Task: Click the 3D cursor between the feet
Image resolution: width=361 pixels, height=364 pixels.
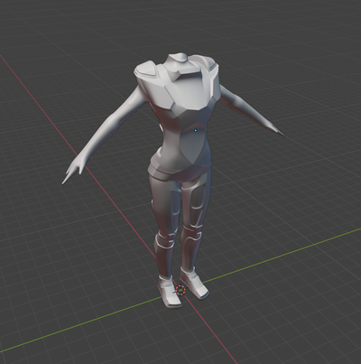Action: click(x=180, y=290)
